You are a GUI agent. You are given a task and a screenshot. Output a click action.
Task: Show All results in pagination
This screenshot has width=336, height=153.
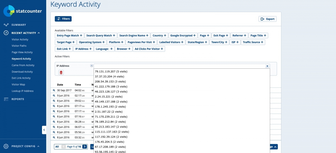[x=57, y=147]
